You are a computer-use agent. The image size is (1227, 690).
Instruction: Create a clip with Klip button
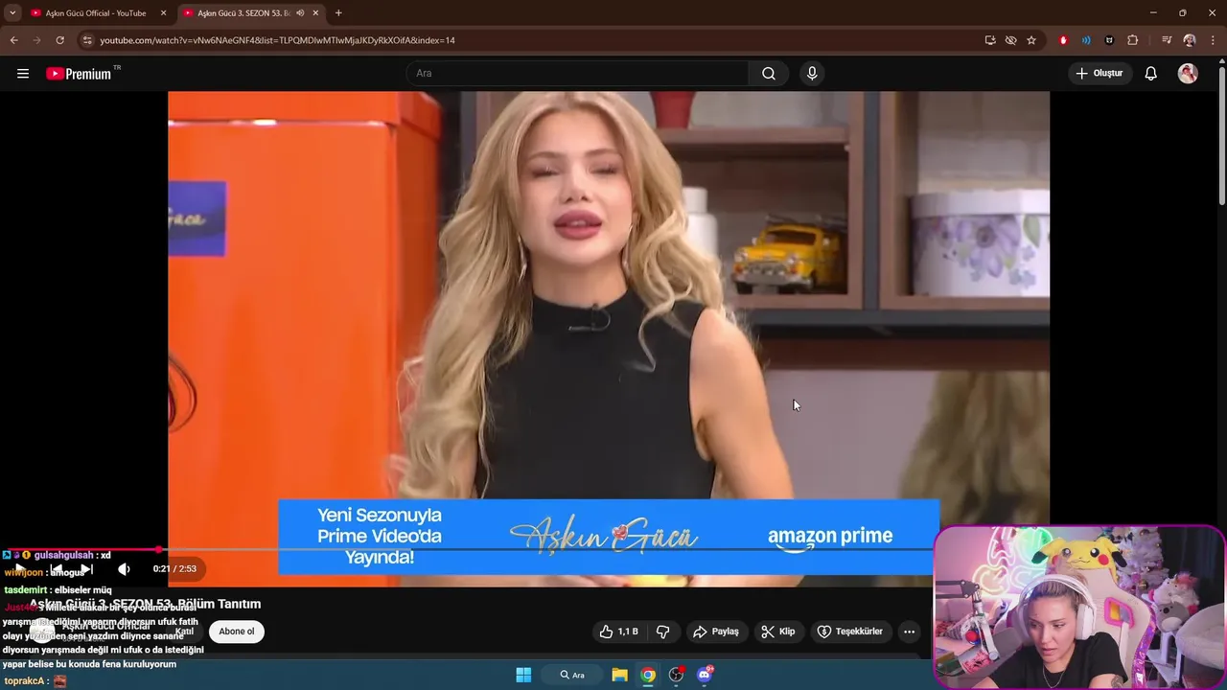tap(777, 632)
